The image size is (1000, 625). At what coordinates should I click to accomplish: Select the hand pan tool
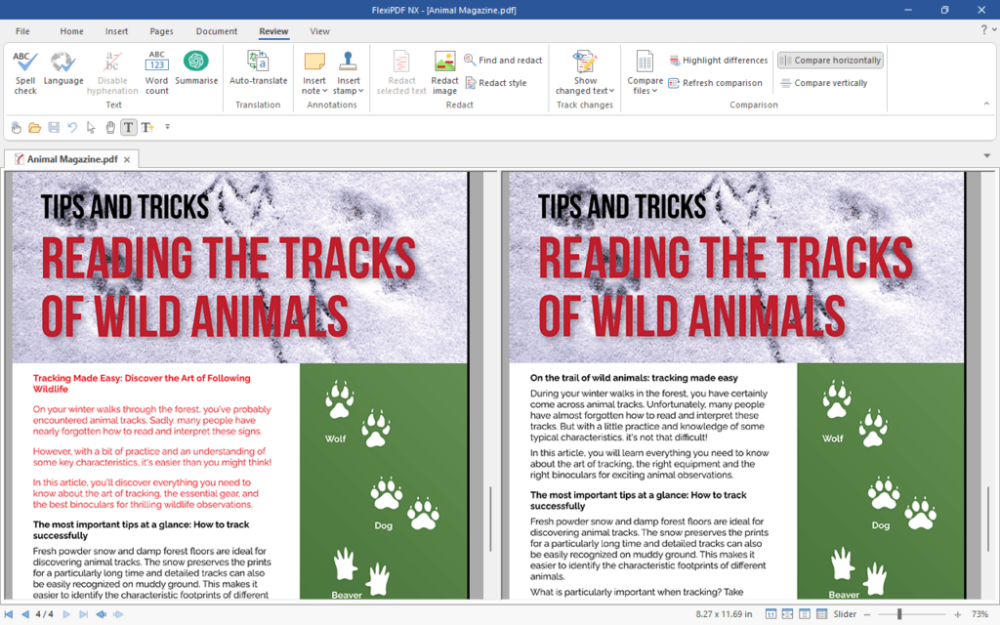click(x=110, y=127)
